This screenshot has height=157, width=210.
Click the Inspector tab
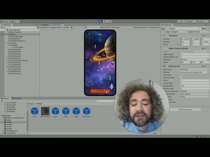point(166,25)
